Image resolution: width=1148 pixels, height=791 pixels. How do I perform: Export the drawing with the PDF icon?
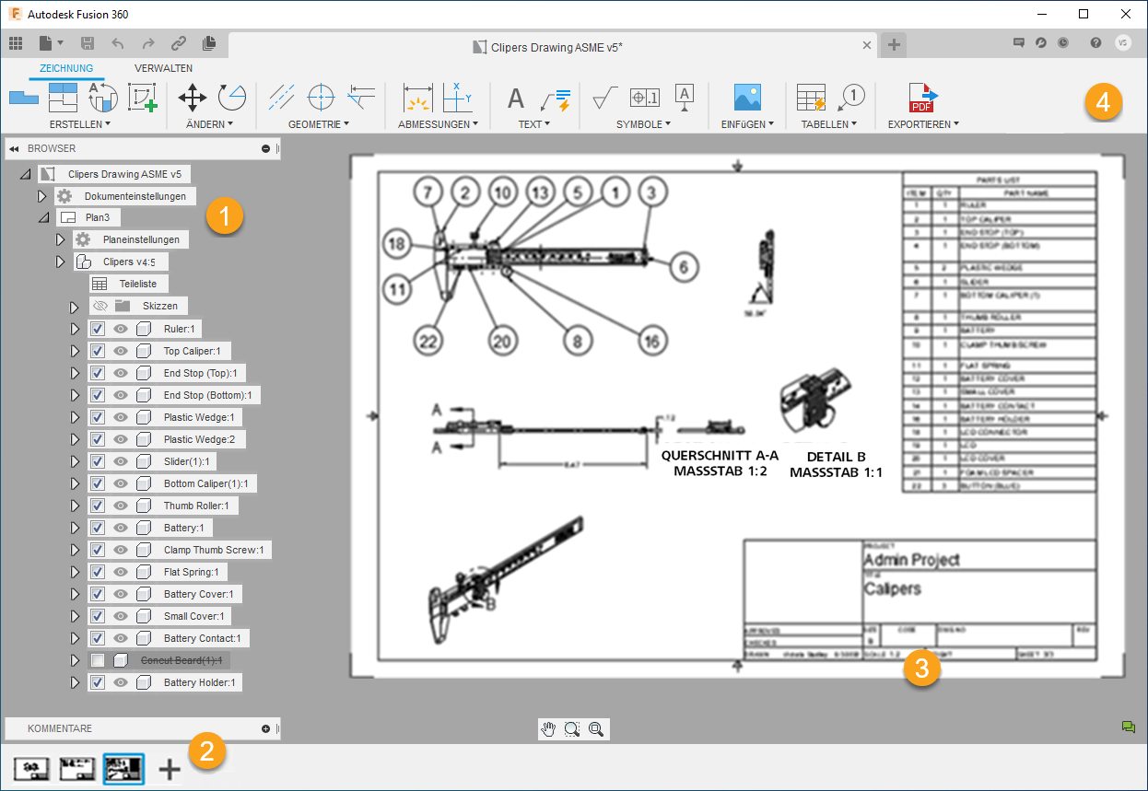[x=922, y=98]
